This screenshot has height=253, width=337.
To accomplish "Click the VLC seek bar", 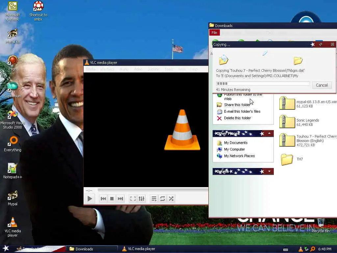I will point(153,190).
